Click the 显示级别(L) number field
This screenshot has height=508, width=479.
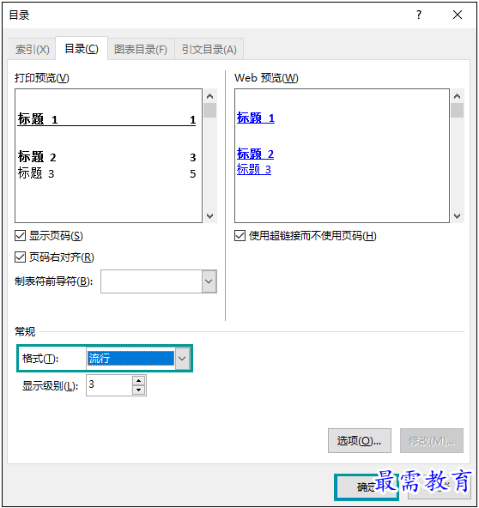click(109, 385)
